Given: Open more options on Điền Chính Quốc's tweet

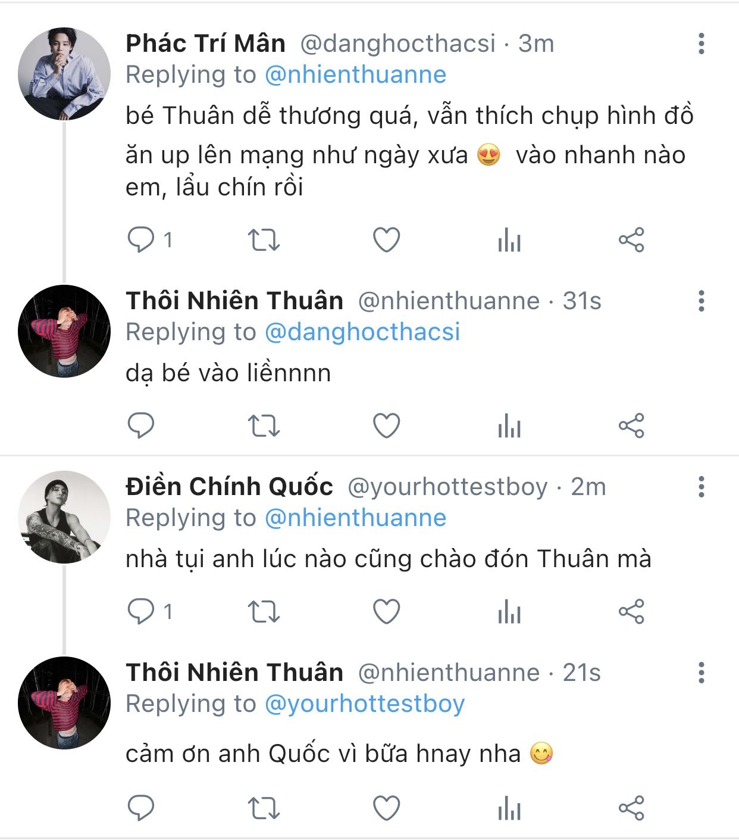Looking at the screenshot, I should point(702,487).
